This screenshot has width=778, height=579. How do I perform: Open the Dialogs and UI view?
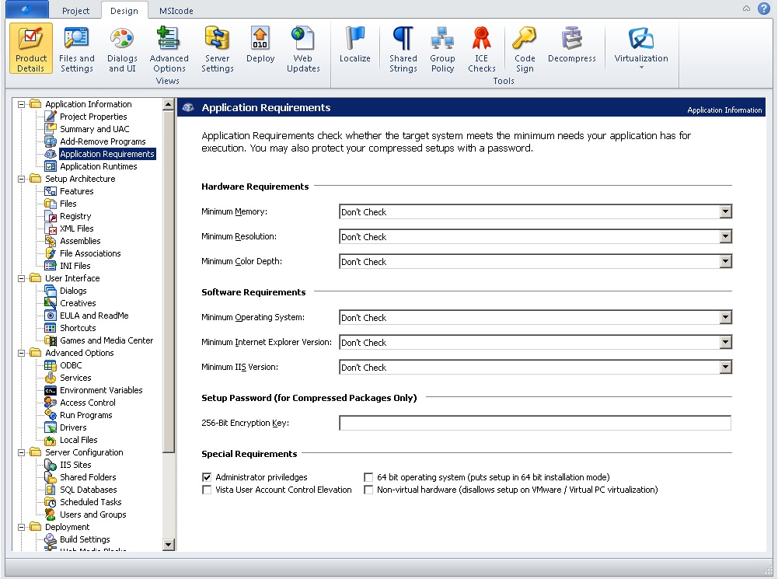click(122, 49)
